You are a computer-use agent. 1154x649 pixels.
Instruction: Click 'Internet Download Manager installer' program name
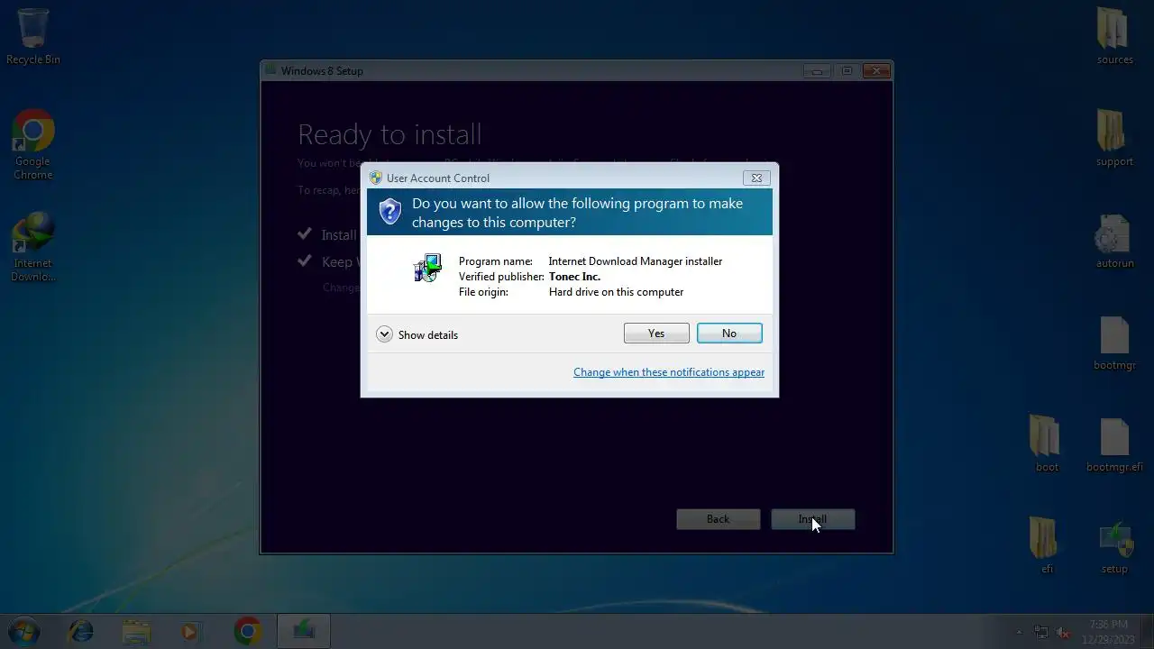(x=636, y=261)
